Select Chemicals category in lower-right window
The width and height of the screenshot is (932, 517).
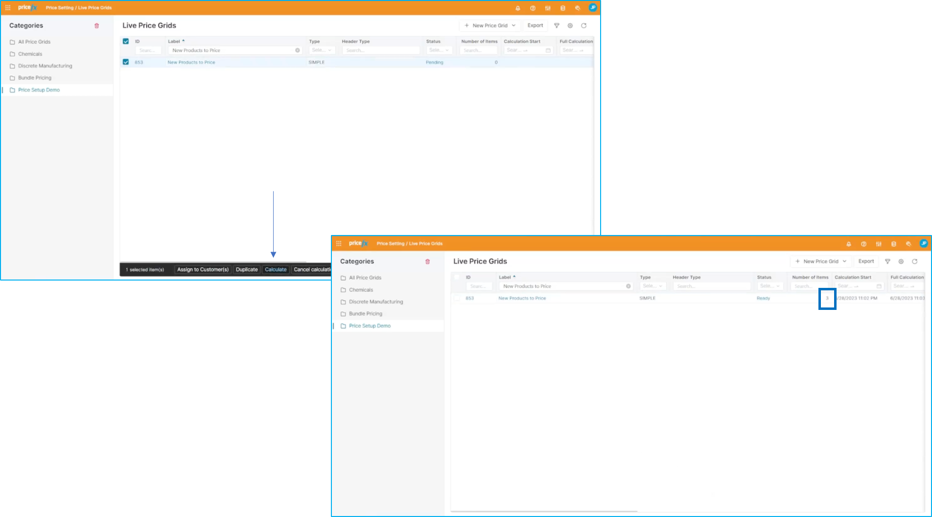[361, 290]
